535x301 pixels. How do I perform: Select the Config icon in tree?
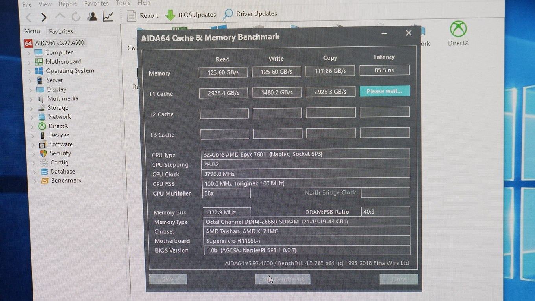tap(44, 163)
